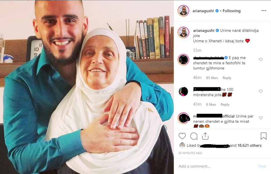This screenshot has height=174, width=271.
Task: Open the '18,621 others' likes list
Action: click(249, 146)
